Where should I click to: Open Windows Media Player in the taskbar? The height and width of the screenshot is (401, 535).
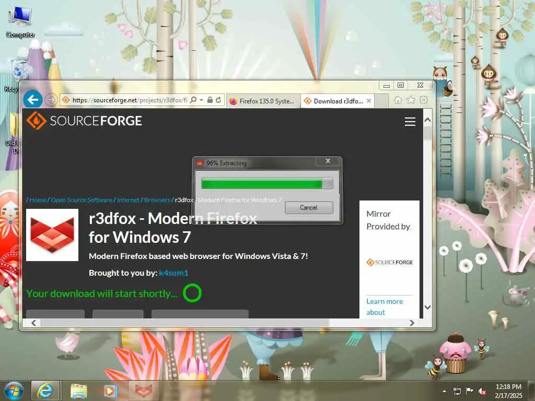click(x=110, y=391)
